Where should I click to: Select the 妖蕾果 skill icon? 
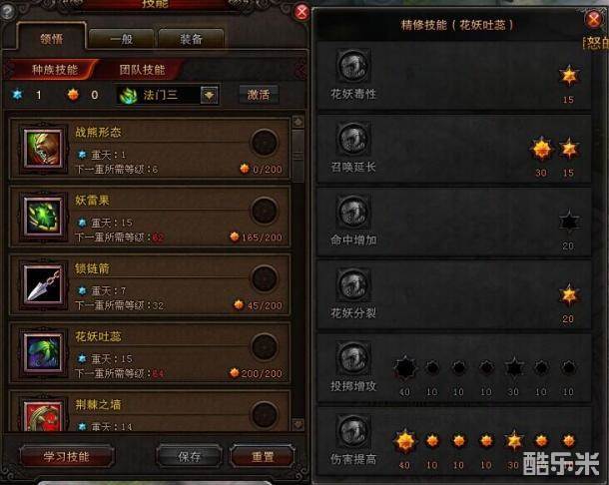pos(43,217)
